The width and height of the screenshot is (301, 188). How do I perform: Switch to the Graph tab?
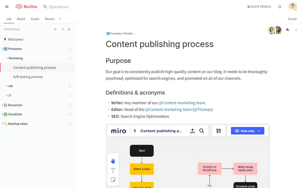[35, 19]
